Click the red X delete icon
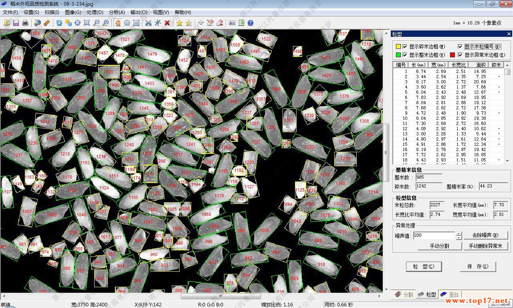 point(167,23)
